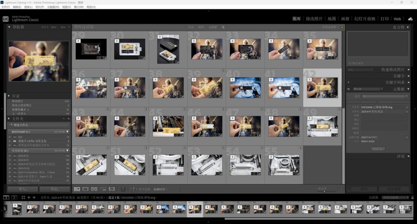Select the 文本 filter option

pyautogui.click(x=191, y=27)
